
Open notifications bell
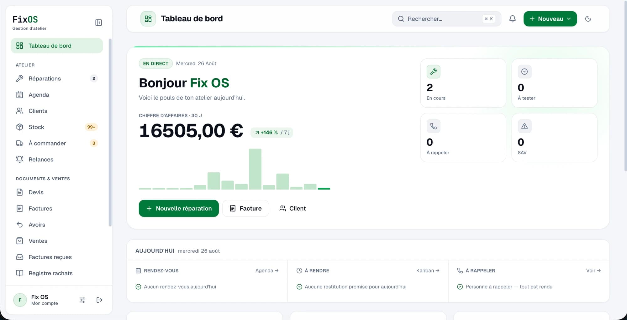pos(512,19)
